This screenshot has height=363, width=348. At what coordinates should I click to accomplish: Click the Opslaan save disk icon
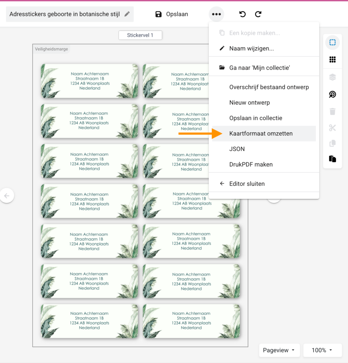click(x=158, y=14)
